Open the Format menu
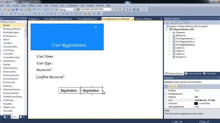 pos(54,5)
